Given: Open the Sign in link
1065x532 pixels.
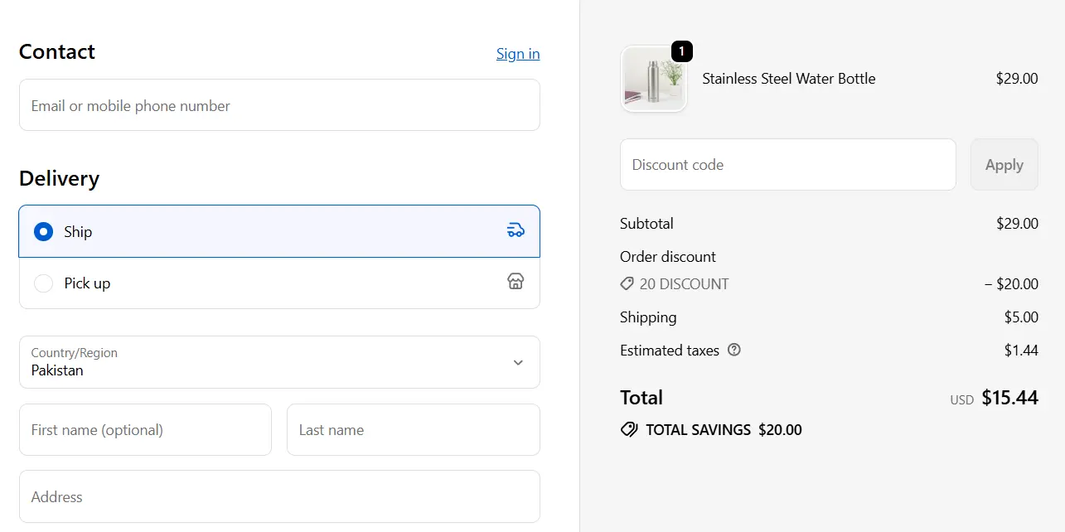Looking at the screenshot, I should click(x=517, y=53).
